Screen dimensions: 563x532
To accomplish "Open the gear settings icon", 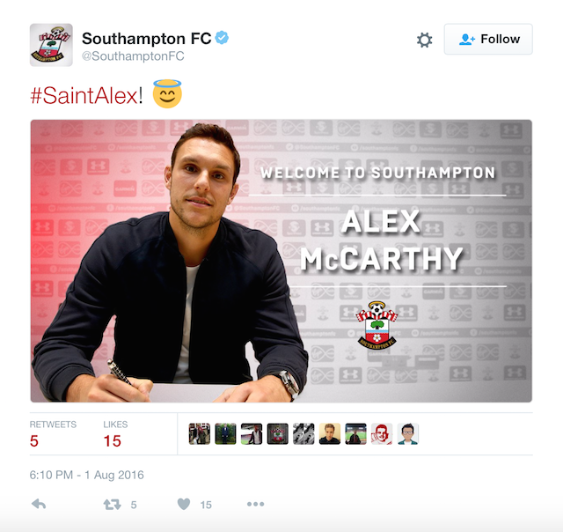I will pyautogui.click(x=424, y=40).
